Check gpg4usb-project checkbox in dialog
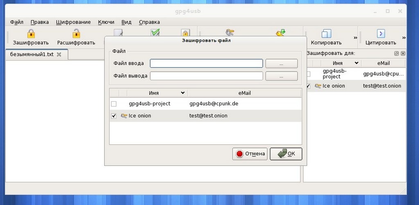The image size is (419, 205). tap(114, 104)
